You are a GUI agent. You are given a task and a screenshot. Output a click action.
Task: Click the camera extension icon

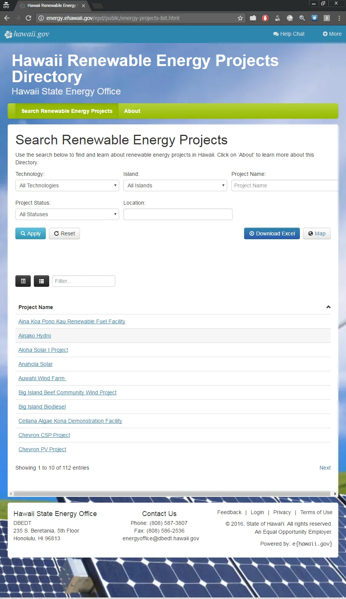(253, 18)
